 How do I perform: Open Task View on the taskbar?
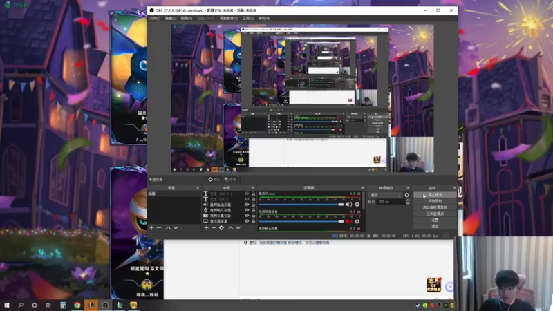tap(48, 305)
